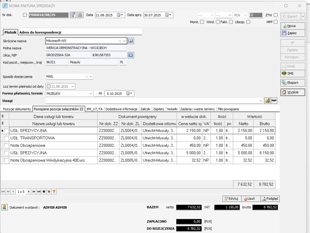Open the PRZELEW payment form dropdown
This screenshot has height=233, width=310.
click(x=91, y=94)
